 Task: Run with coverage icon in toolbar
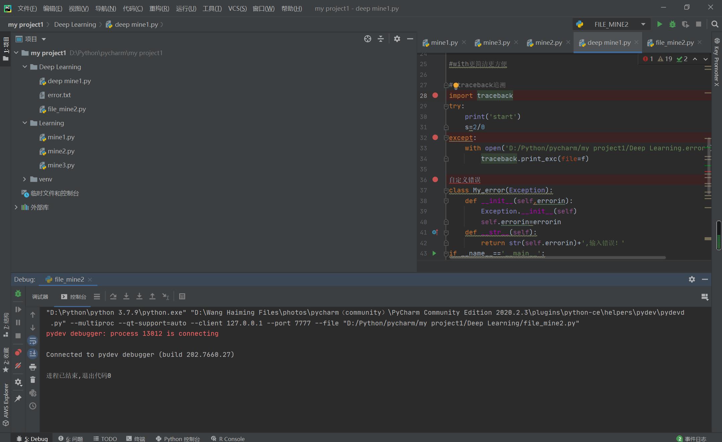click(686, 24)
